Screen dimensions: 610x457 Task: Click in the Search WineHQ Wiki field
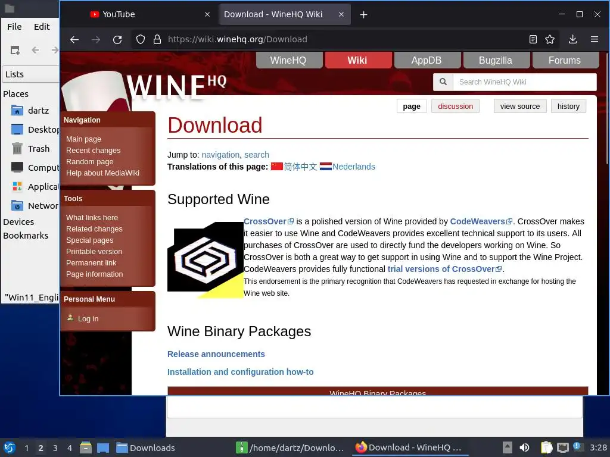tap(524, 82)
